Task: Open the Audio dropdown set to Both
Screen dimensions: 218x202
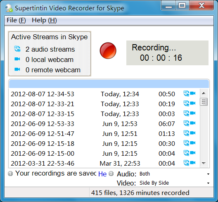Action: coord(175,174)
